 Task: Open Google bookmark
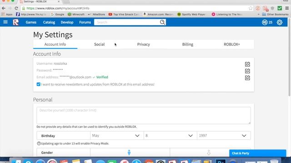(57, 14)
